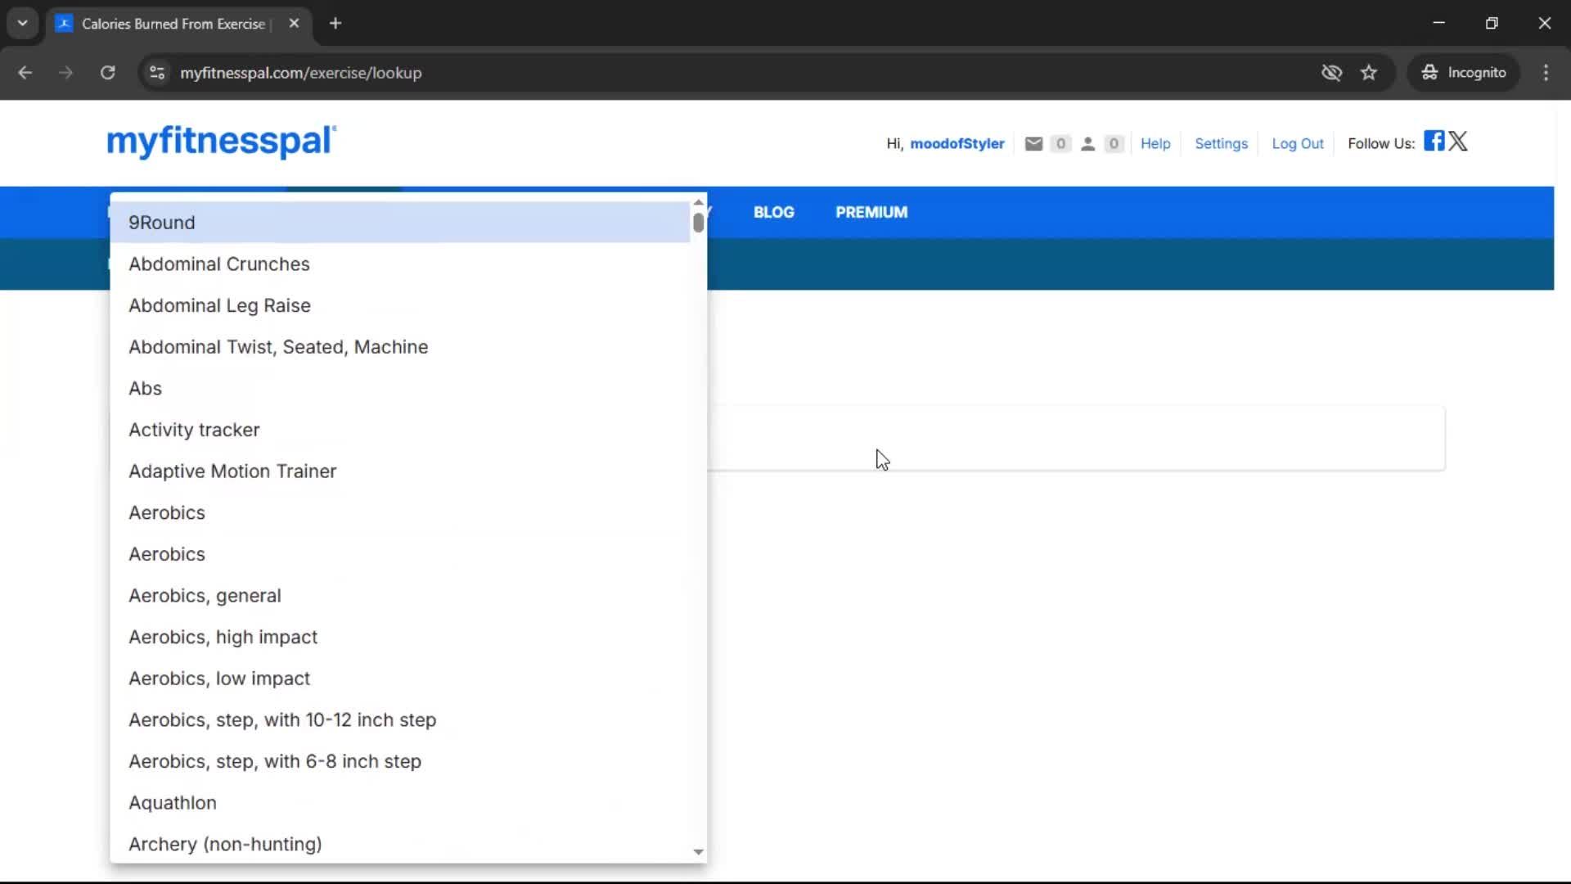Open the PREMIUM menu item
Viewport: 1571px width, 884px height.
point(871,212)
